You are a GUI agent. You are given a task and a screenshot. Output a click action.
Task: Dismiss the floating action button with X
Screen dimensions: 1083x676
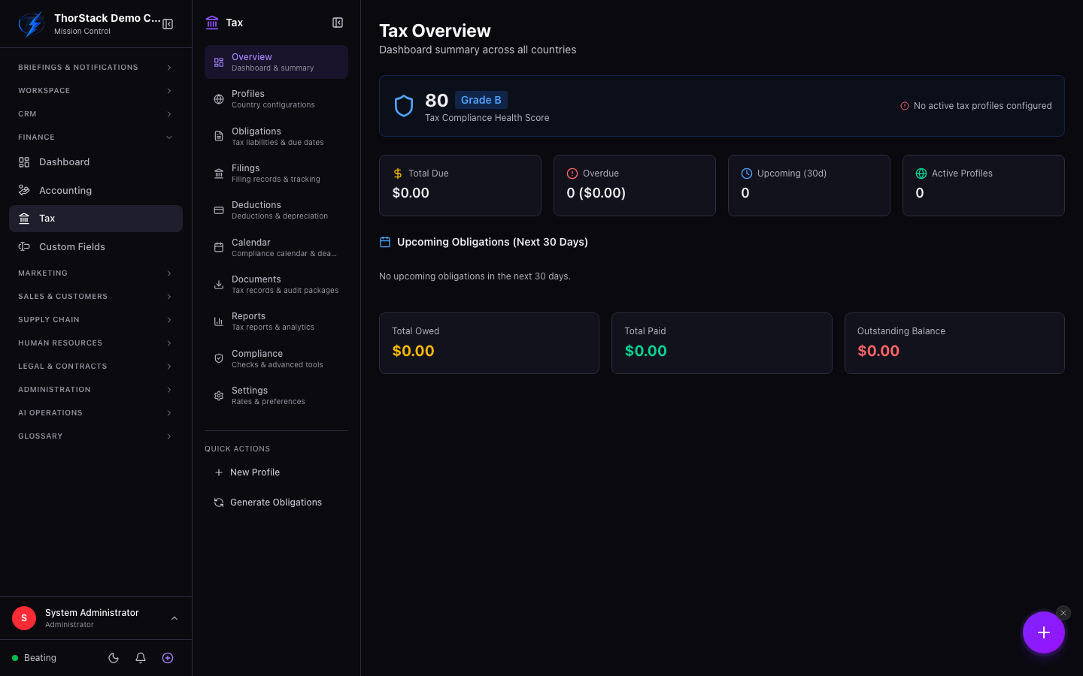[x=1063, y=613]
